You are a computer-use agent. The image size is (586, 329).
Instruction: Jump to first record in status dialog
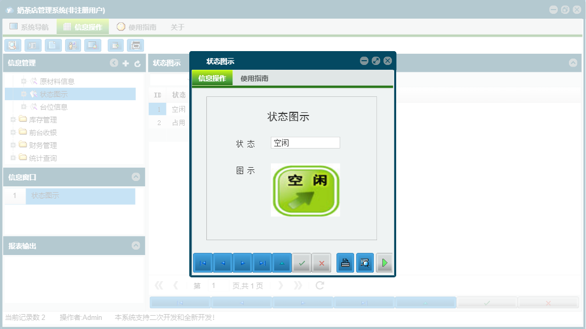click(x=203, y=262)
